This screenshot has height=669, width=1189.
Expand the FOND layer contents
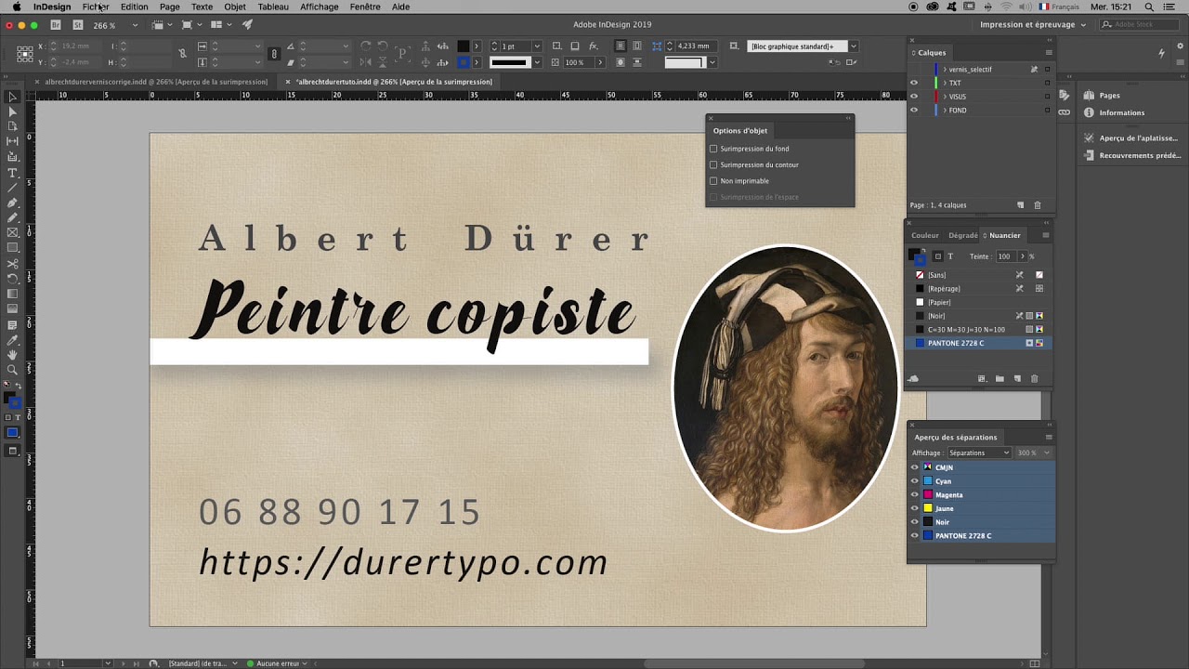click(x=945, y=111)
